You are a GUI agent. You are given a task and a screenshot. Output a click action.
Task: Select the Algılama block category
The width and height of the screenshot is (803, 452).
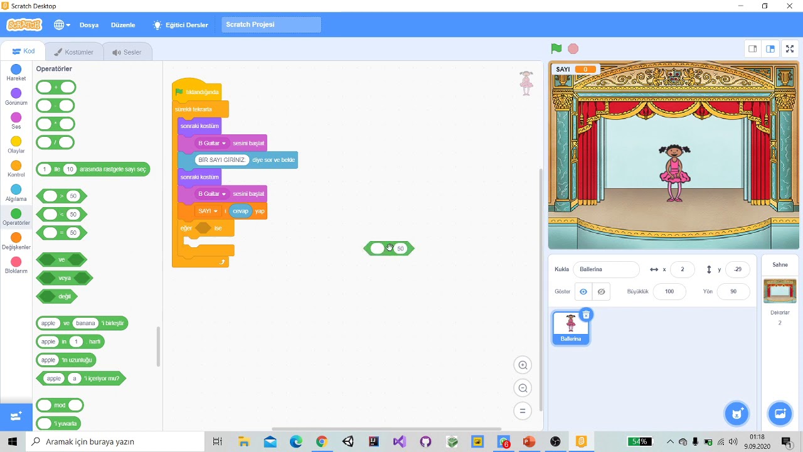click(16, 193)
